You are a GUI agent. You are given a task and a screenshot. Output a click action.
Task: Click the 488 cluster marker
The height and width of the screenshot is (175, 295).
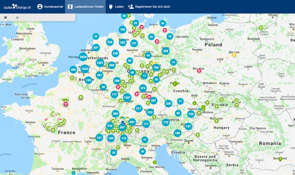click(x=73, y=69)
